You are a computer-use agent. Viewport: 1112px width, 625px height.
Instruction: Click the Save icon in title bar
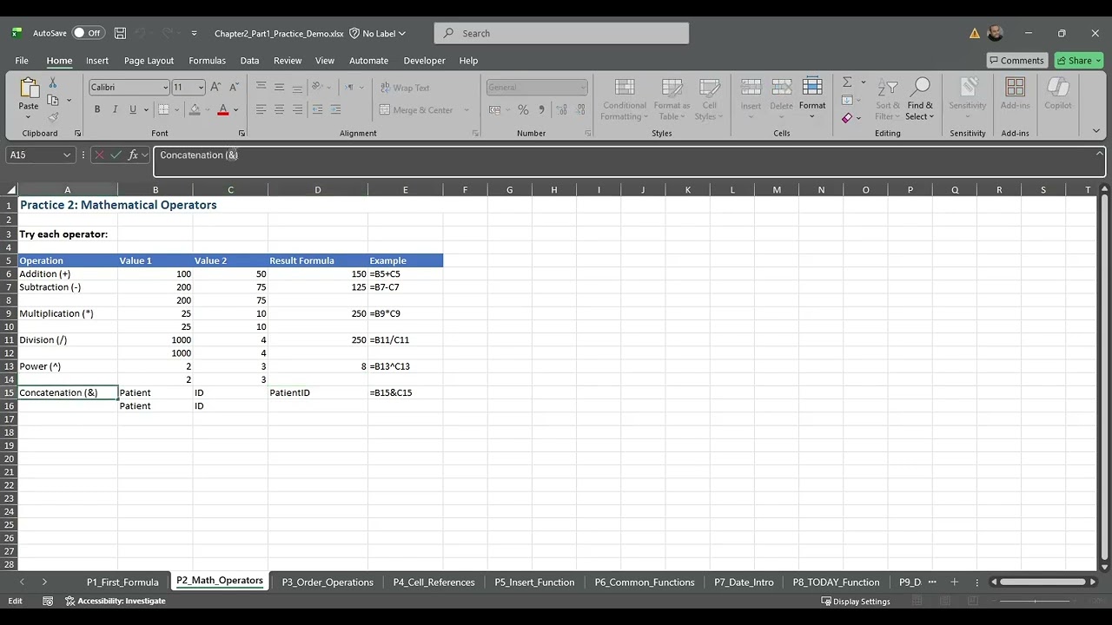(x=120, y=33)
